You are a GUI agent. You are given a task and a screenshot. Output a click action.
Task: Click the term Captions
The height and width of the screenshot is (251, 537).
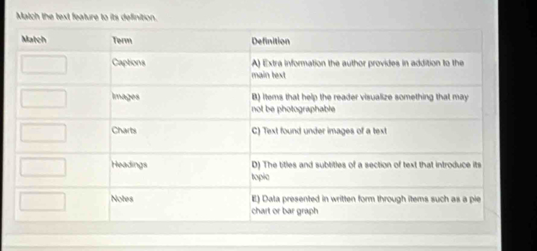128,62
